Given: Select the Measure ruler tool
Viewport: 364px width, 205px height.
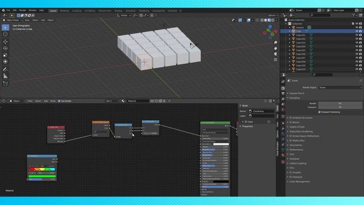Looking at the screenshot, I should pos(5,76).
